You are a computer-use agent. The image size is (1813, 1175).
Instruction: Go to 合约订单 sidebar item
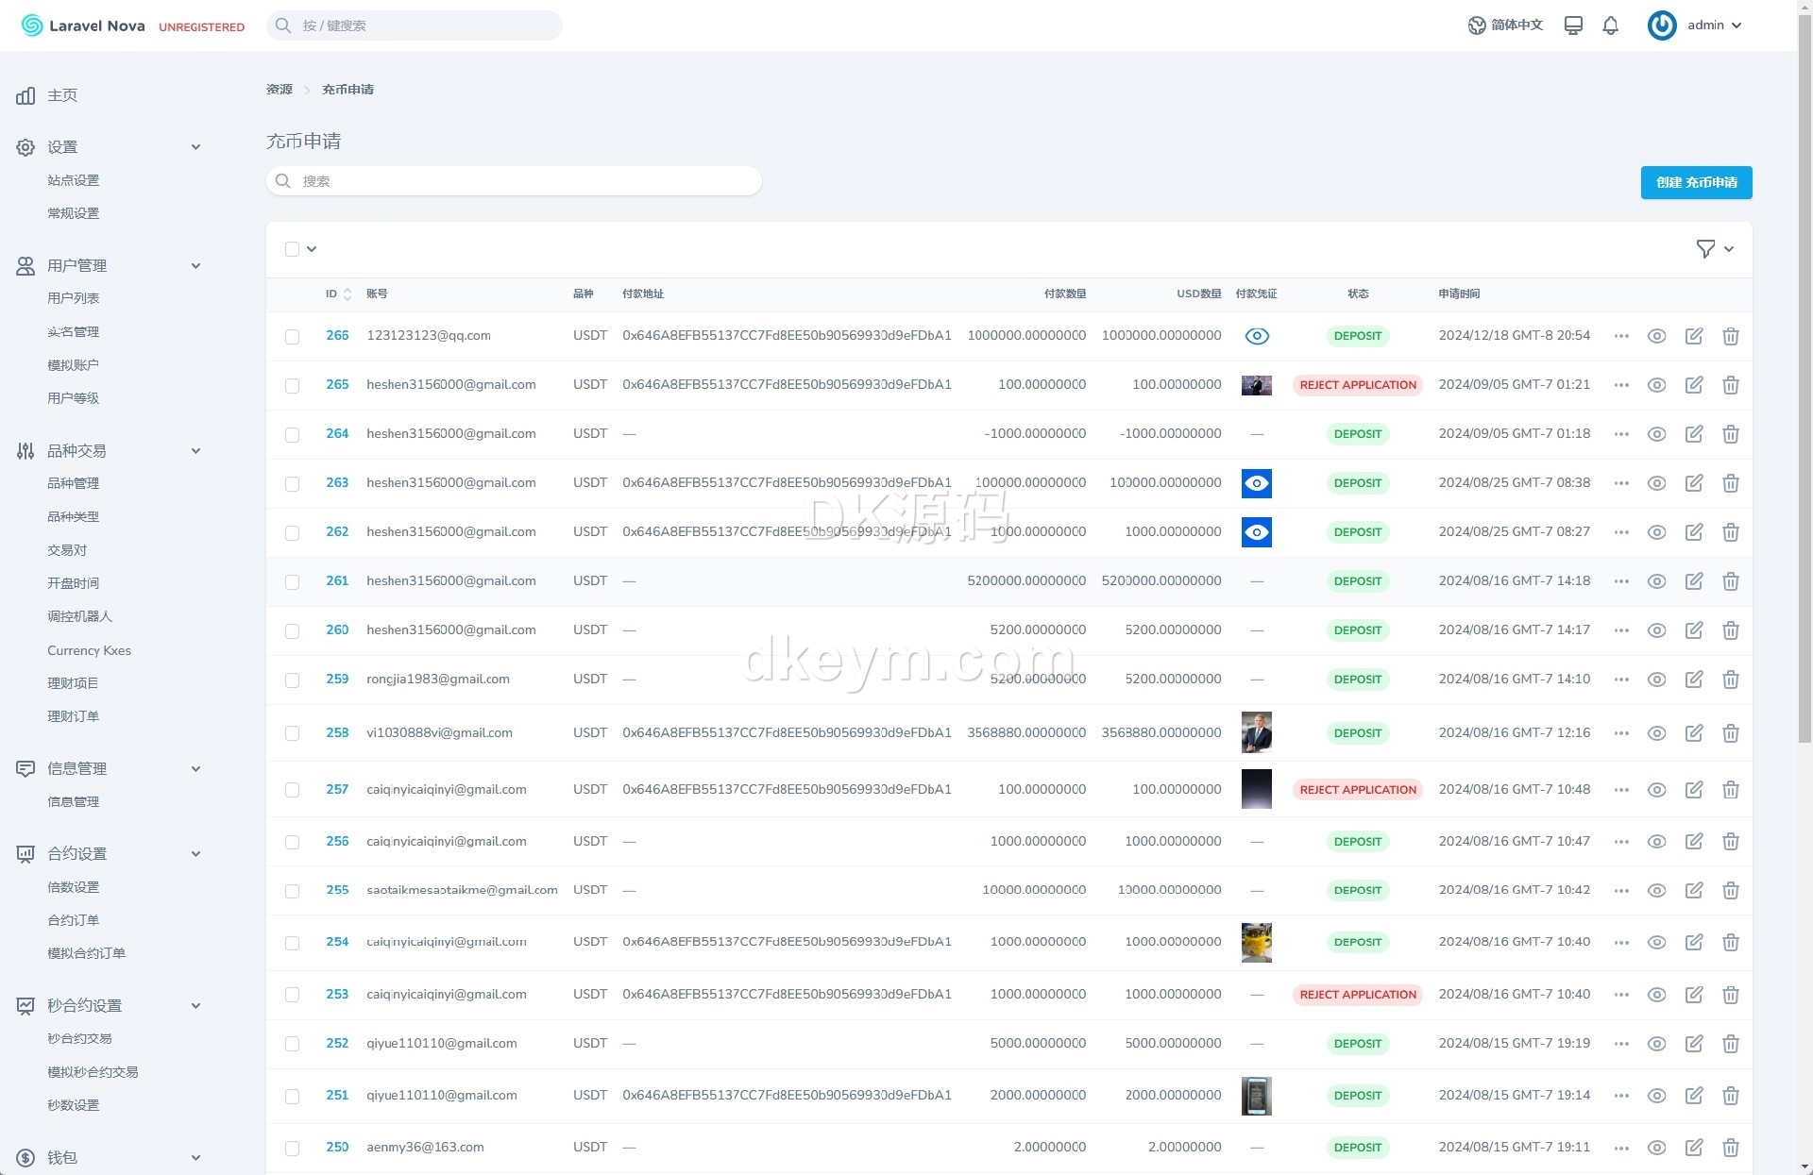point(74,920)
